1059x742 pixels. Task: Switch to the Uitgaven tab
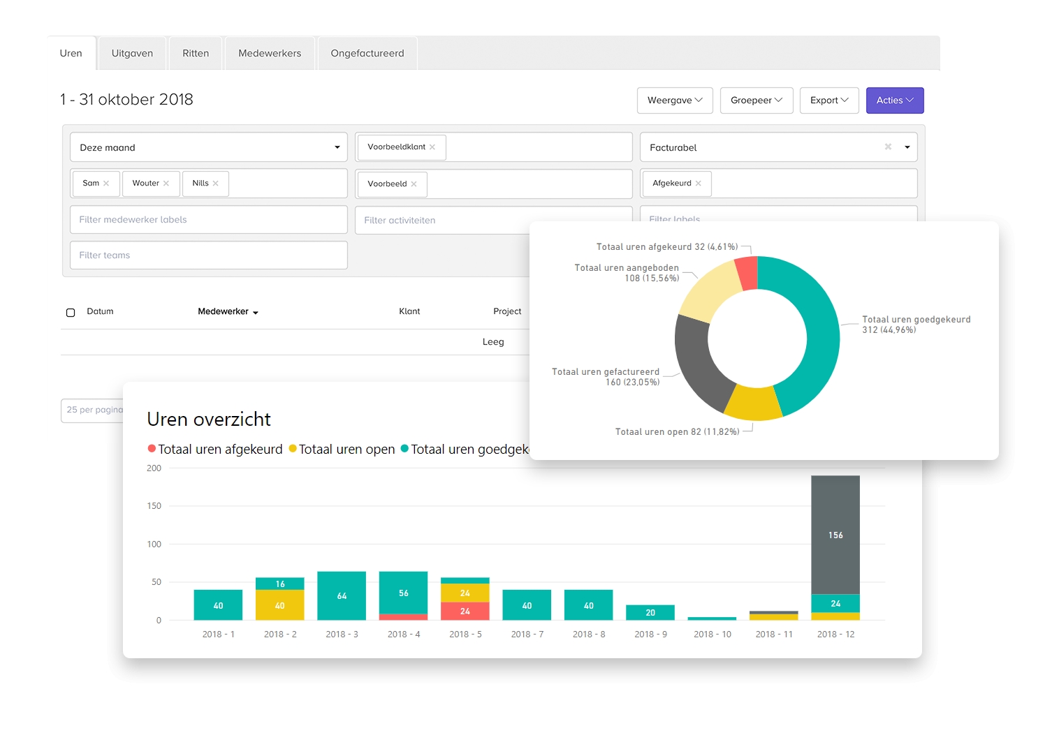coord(132,54)
